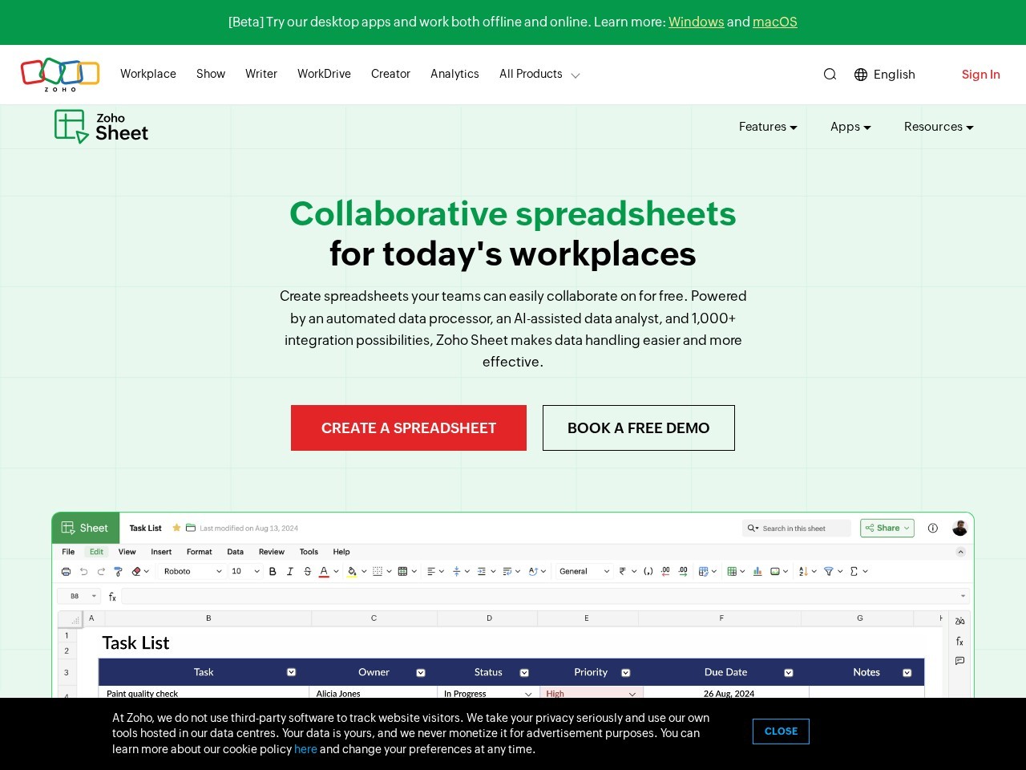Click the B8 cell name box
This screenshot has width=1026, height=770.
(79, 596)
